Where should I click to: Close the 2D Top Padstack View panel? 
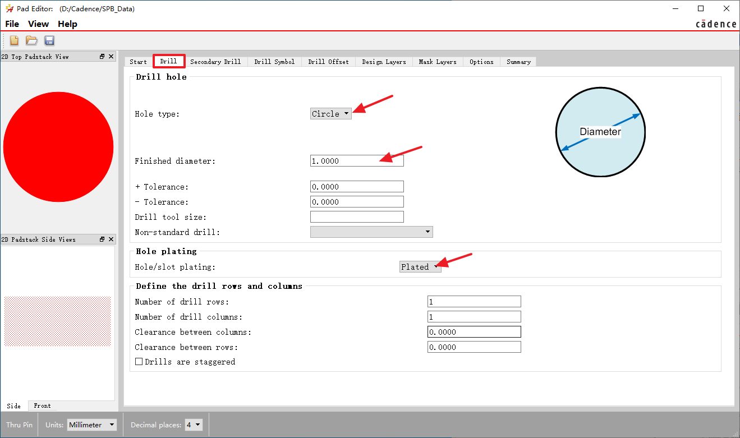pyautogui.click(x=111, y=57)
